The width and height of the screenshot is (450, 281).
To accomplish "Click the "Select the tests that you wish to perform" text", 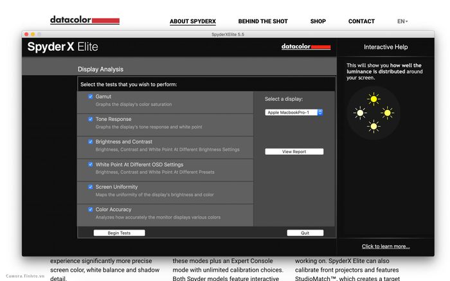I will pos(129,84).
